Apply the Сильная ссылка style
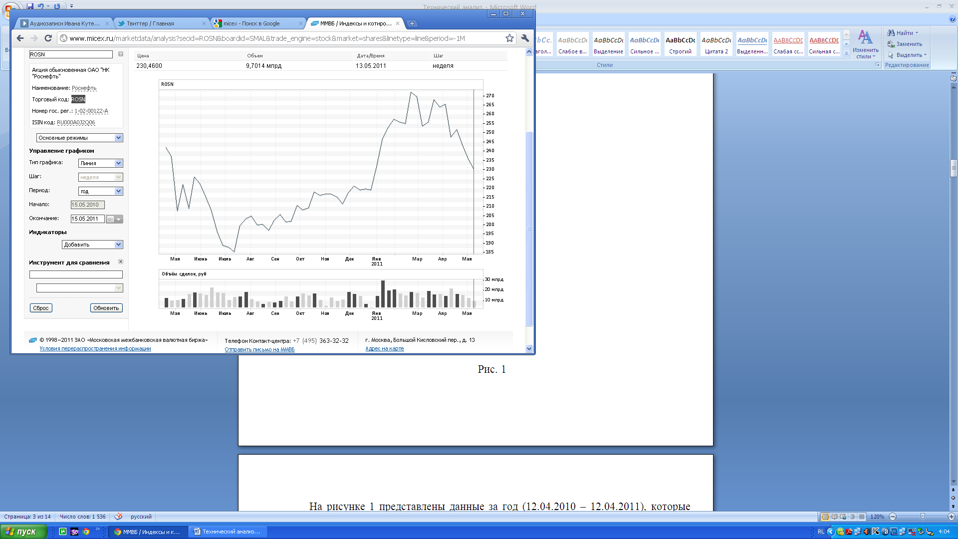Viewport: 958px width, 539px height. coord(824,44)
